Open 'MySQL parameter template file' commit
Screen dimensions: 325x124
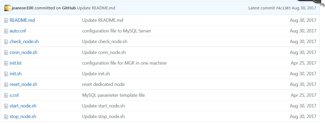pos(113,95)
